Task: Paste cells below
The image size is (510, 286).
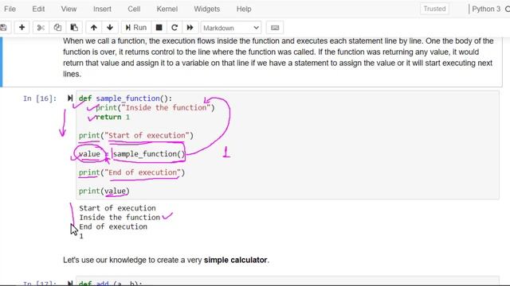Action: tap(74, 28)
